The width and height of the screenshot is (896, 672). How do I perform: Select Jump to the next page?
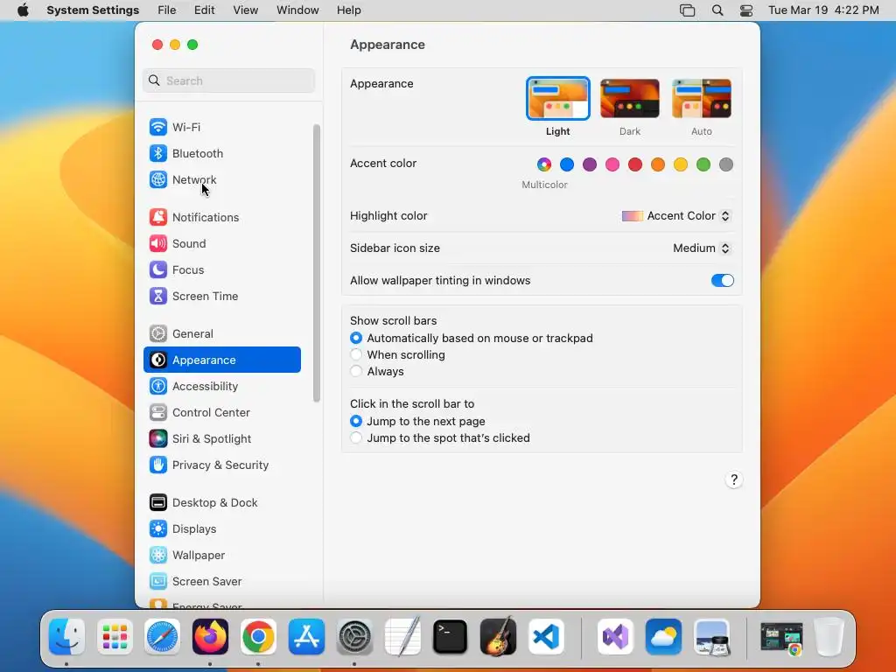356,421
